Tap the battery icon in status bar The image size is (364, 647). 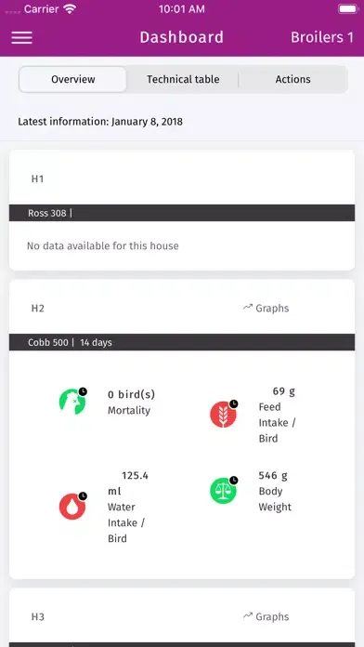point(348,9)
